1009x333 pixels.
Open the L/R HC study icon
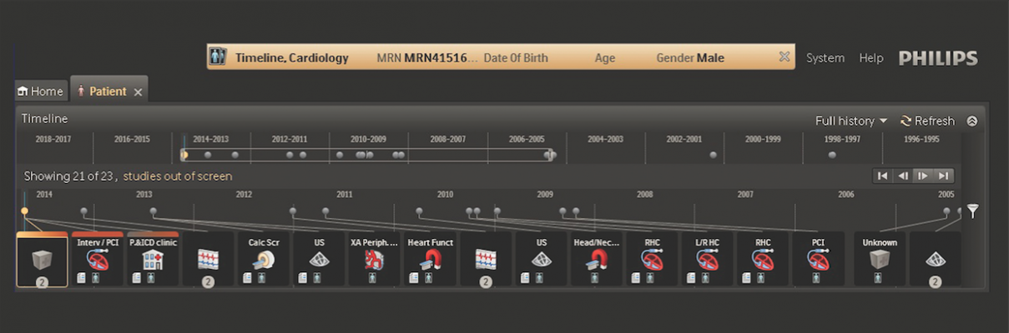[x=707, y=260]
